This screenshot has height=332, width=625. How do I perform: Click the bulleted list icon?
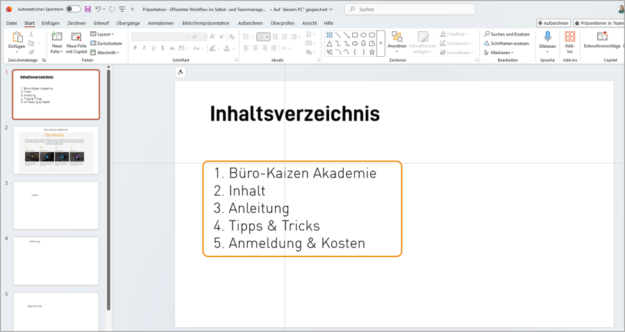point(246,37)
